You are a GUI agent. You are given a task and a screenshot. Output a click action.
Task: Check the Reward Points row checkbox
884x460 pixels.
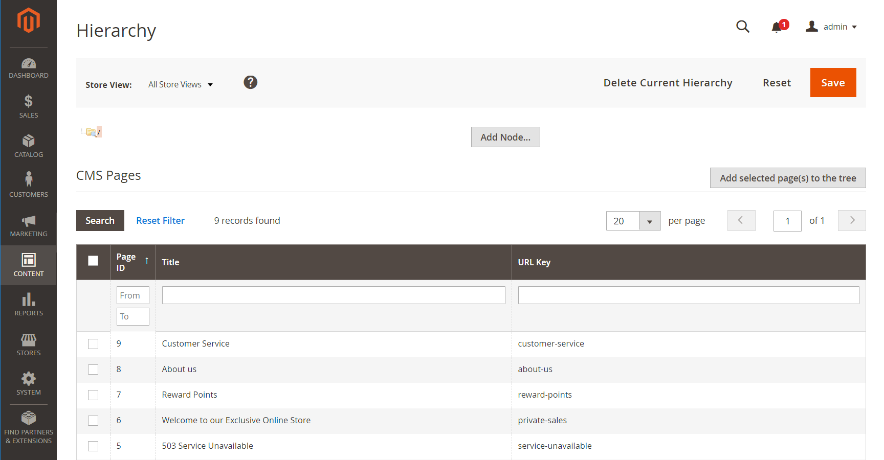pyautogui.click(x=93, y=395)
